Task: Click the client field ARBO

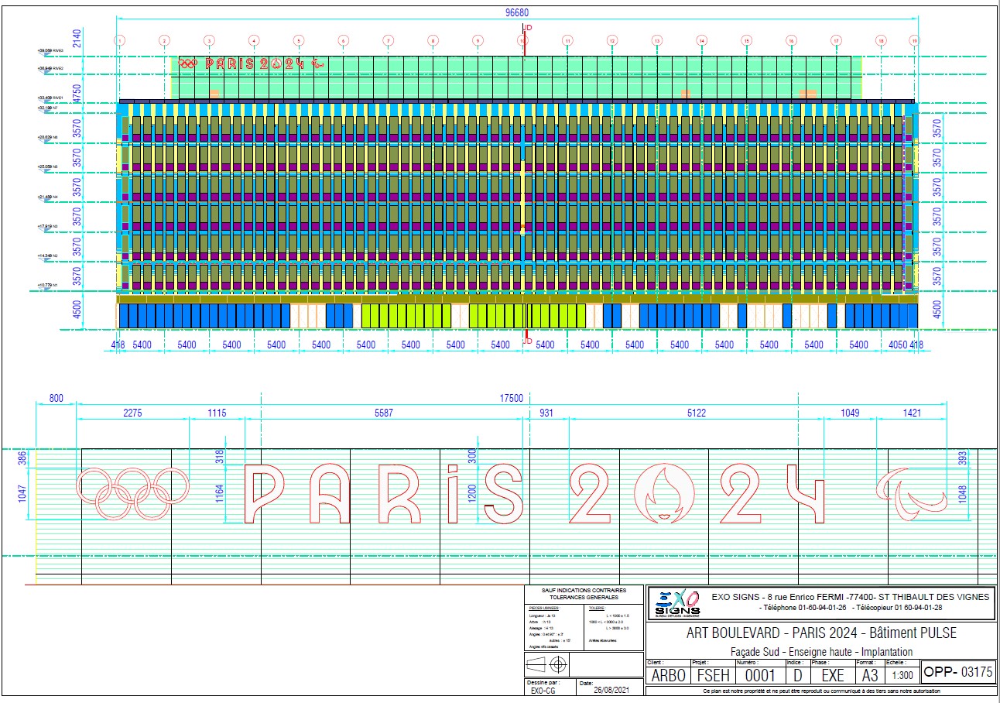Action: pos(669,674)
